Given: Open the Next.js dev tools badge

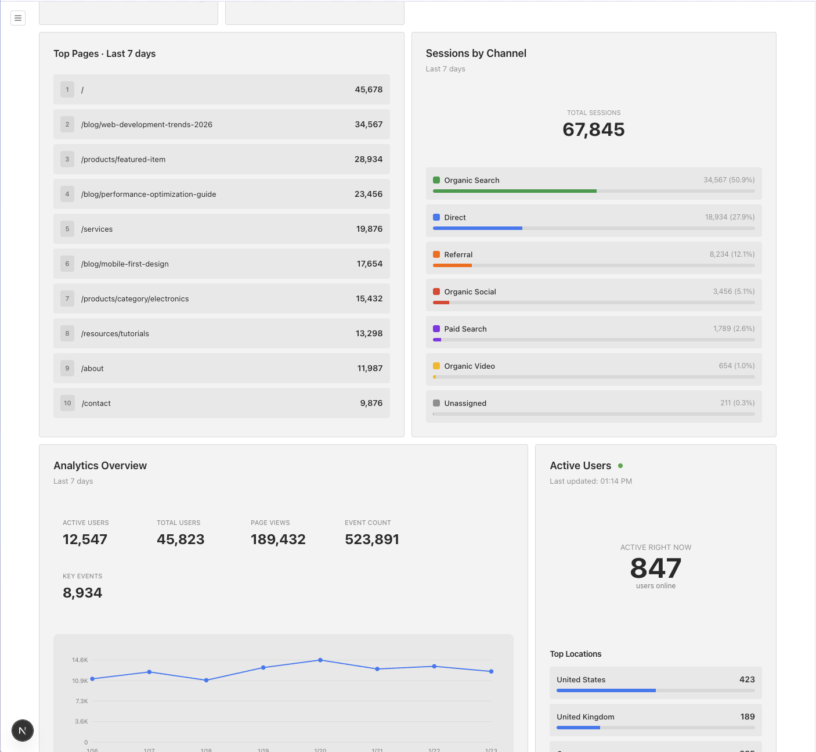Looking at the screenshot, I should [x=23, y=731].
